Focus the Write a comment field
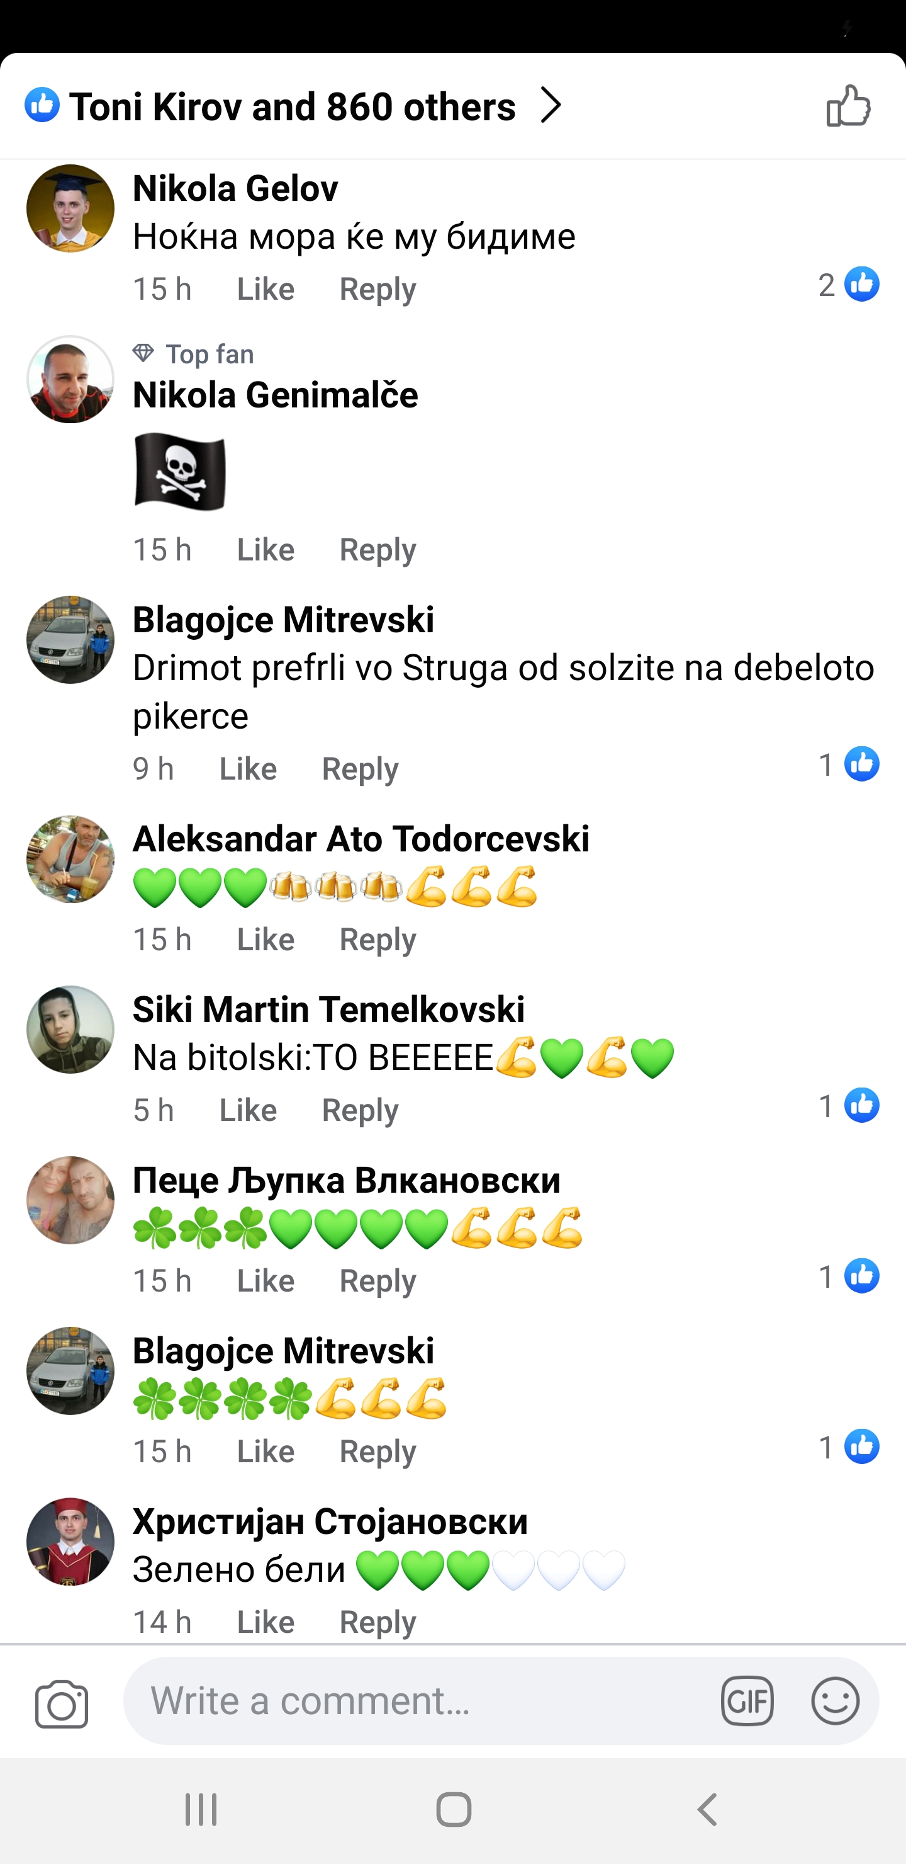Image resolution: width=906 pixels, height=1864 pixels. click(420, 1700)
